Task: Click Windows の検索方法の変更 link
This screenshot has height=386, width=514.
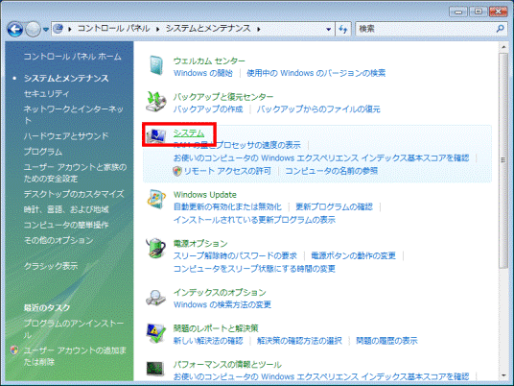Action: (222, 304)
